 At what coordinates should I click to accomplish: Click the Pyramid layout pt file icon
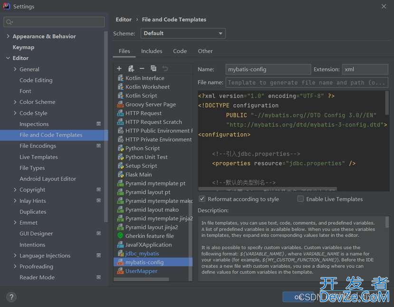(x=121, y=192)
